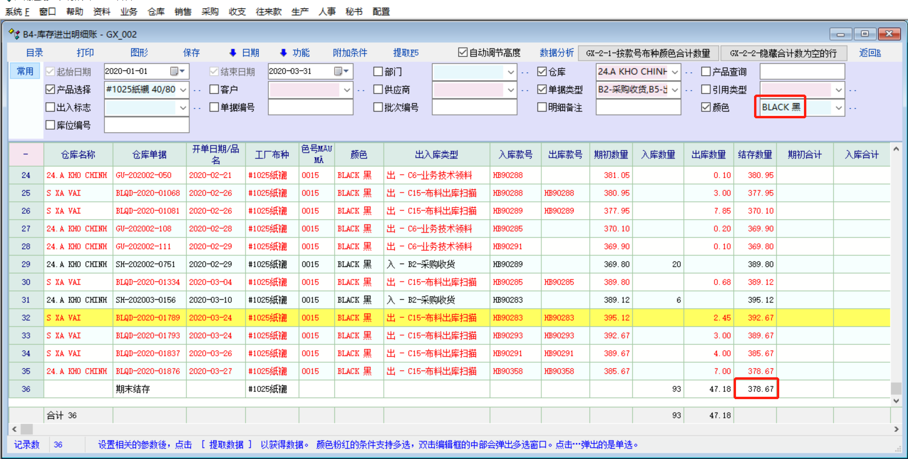
Task: Click the 日期 down-arrow toolbar button
Action: [x=244, y=53]
